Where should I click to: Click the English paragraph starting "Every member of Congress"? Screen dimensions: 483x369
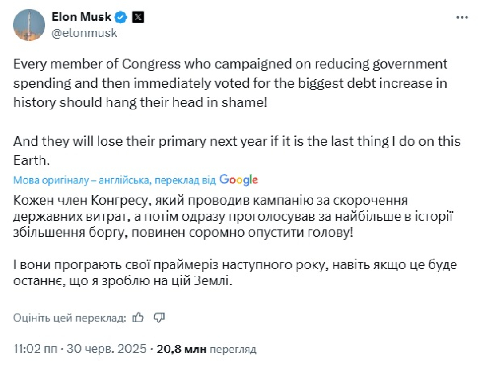(230, 84)
